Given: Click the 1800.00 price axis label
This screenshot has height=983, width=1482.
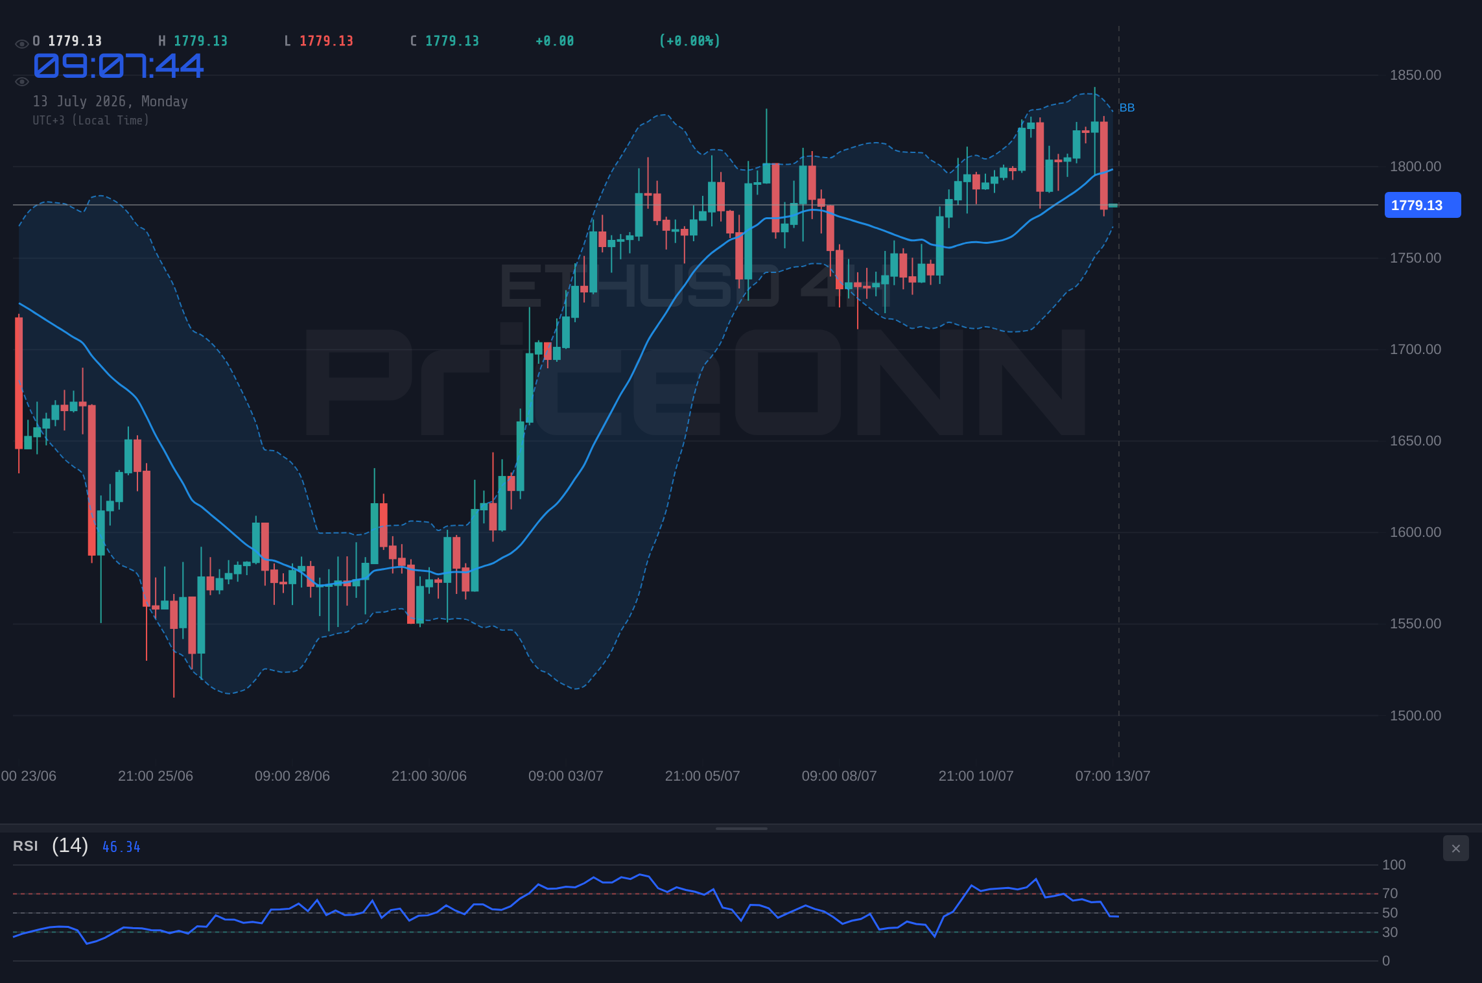Looking at the screenshot, I should tap(1415, 167).
